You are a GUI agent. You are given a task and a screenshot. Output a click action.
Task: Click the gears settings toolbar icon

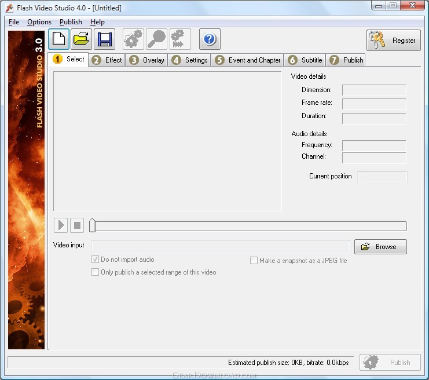(x=133, y=39)
